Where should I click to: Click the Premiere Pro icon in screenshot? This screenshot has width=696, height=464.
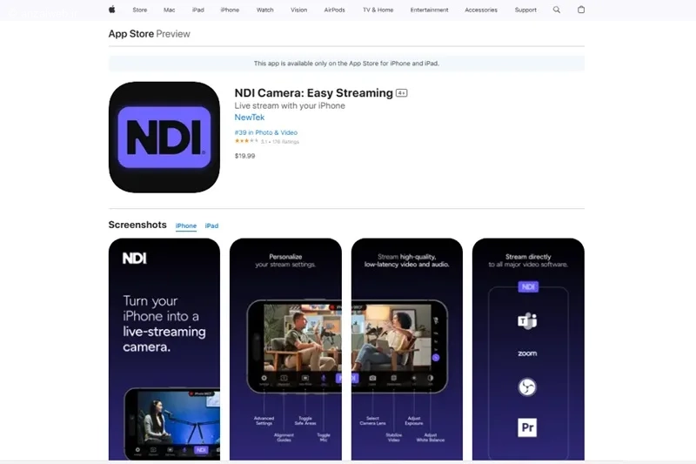(527, 427)
